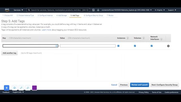Open the N. Virginia region dropdown

[x=160, y=10]
